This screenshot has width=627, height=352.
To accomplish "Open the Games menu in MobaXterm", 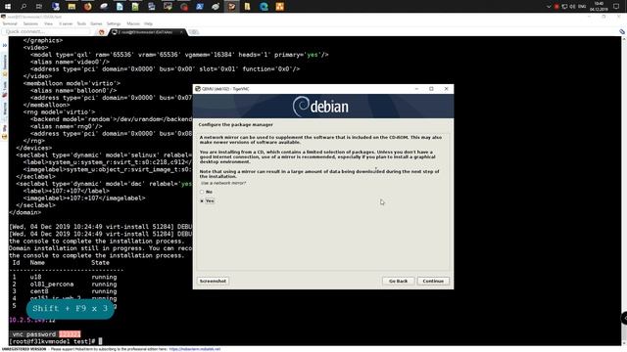I will point(96,23).
